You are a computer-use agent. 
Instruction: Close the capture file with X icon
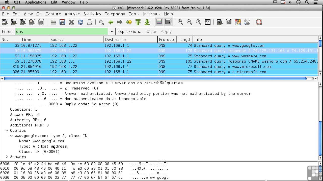[71, 22]
